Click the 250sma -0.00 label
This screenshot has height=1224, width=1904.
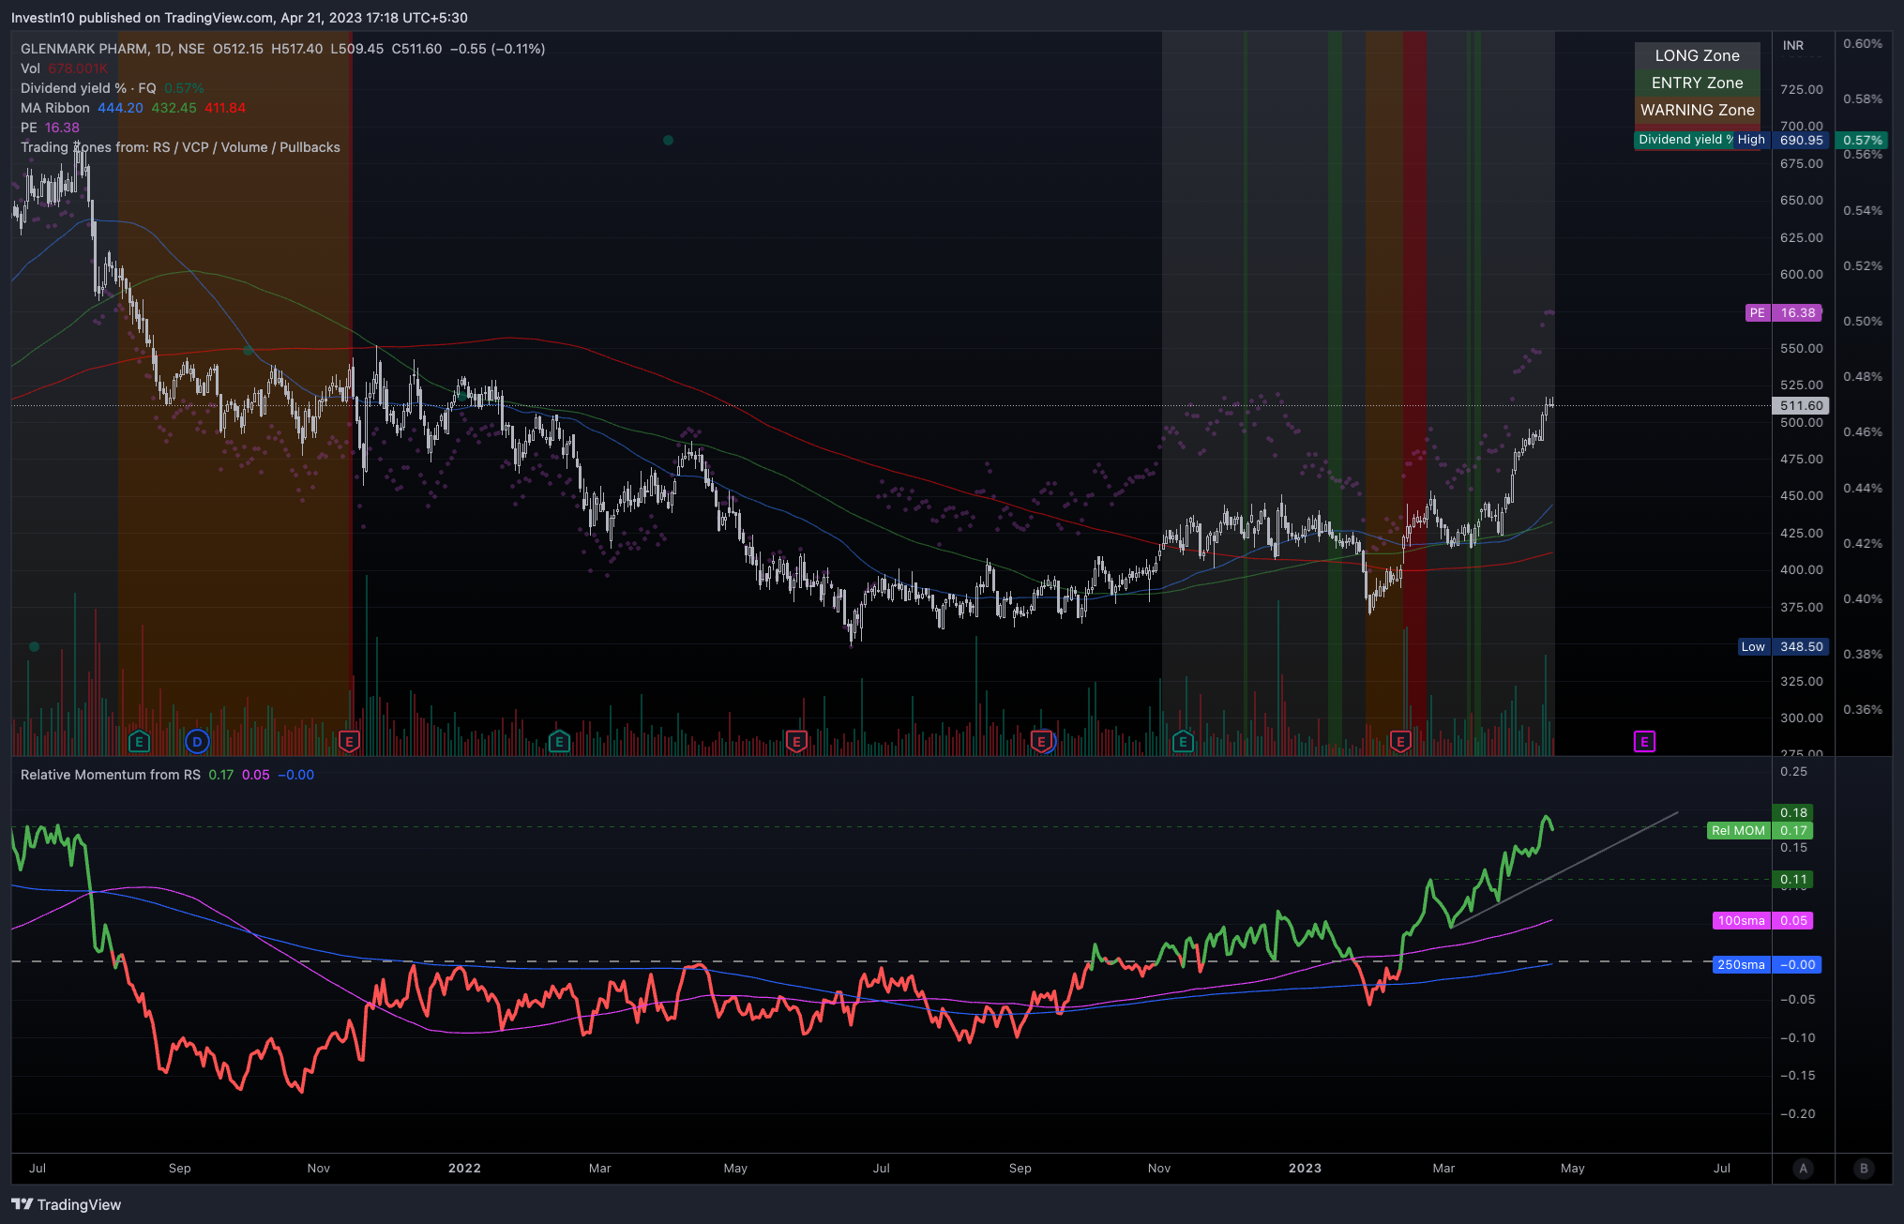click(1767, 964)
